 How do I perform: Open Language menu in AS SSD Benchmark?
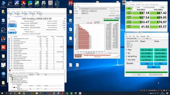(x=143, y=36)
